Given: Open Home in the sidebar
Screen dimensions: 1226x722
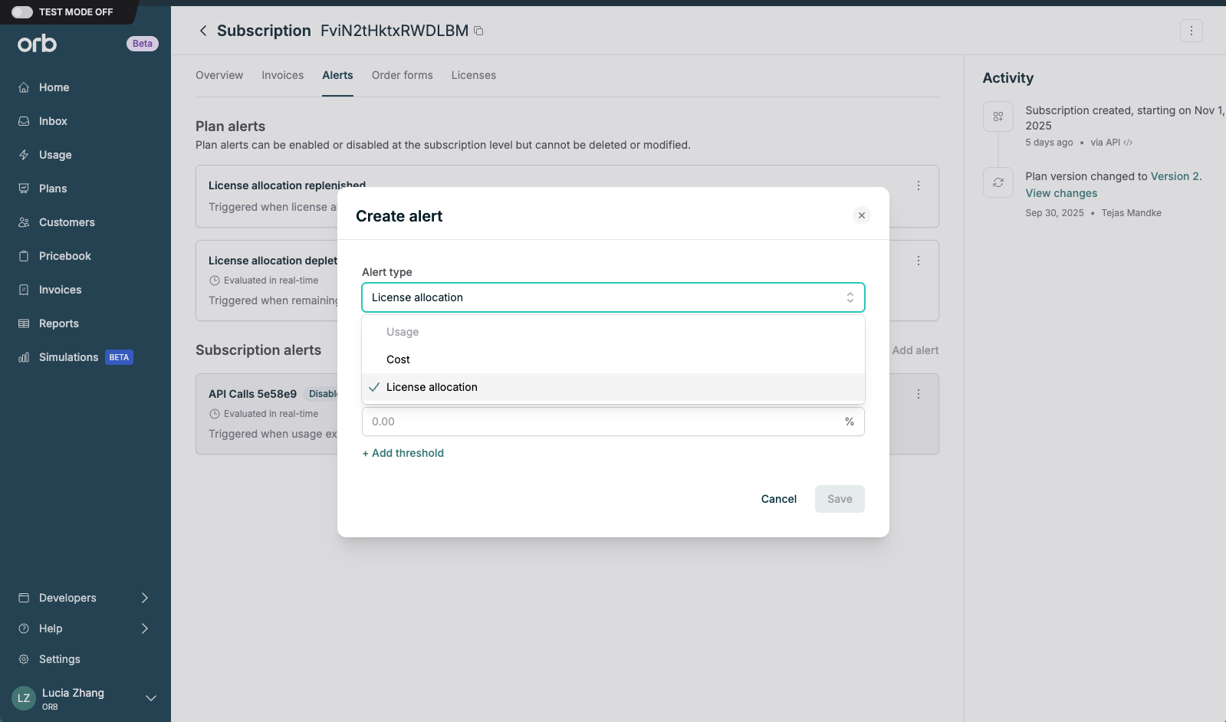Looking at the screenshot, I should [54, 87].
